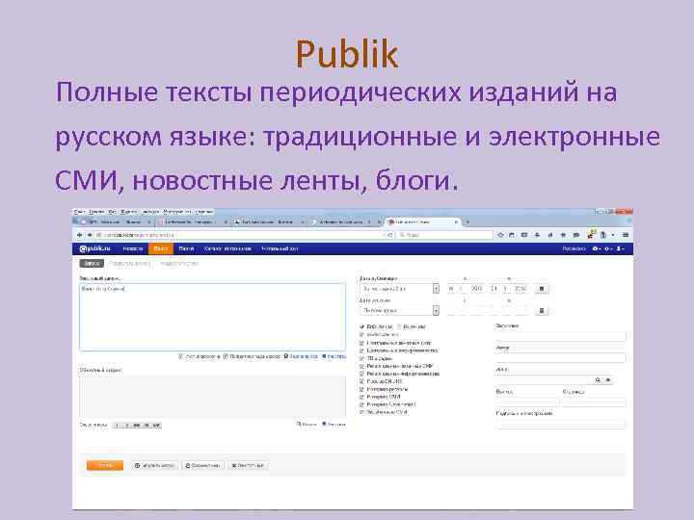Open the browser hamburger menu icon

626,235
